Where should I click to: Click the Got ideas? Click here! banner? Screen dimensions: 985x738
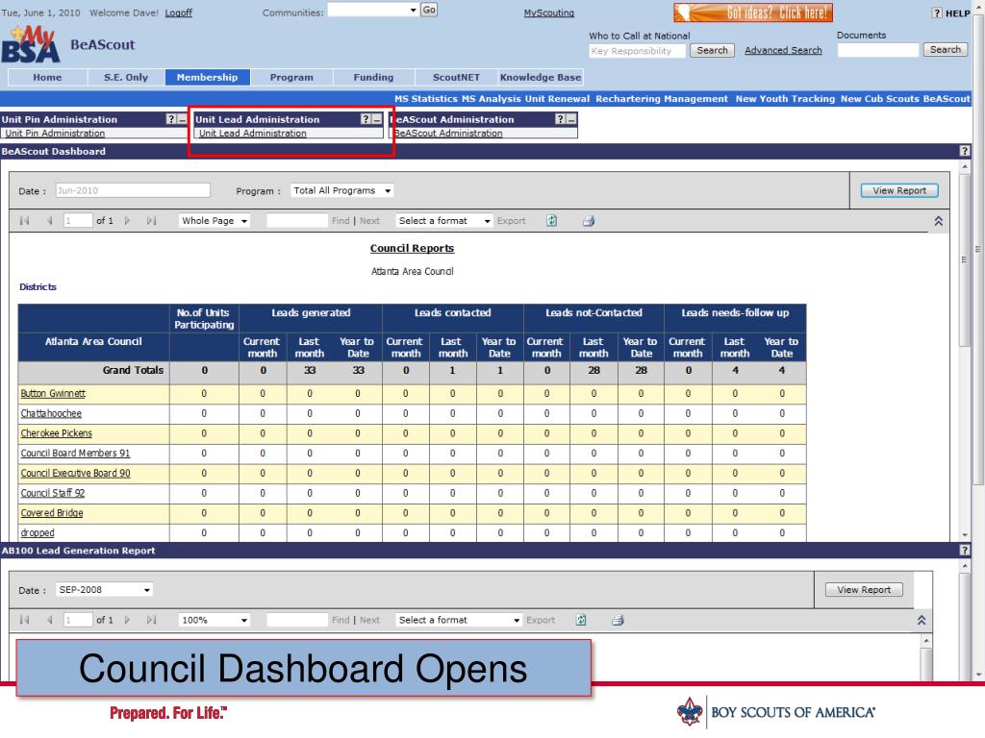(753, 12)
